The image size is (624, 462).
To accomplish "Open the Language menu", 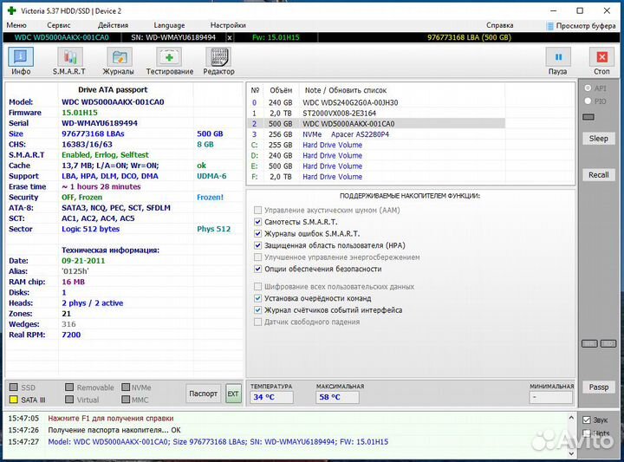I will coord(169,25).
